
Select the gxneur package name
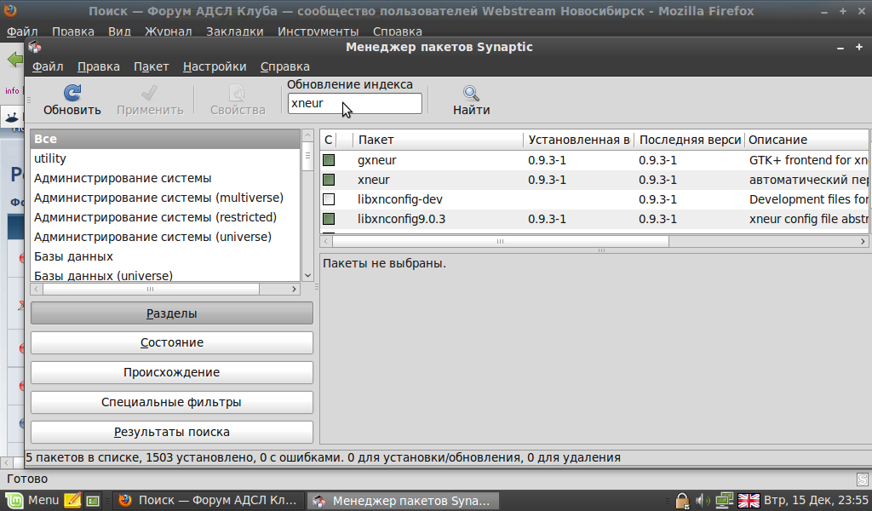[377, 160]
